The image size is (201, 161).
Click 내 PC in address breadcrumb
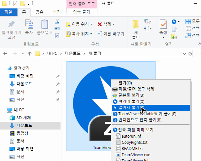click(x=52, y=54)
